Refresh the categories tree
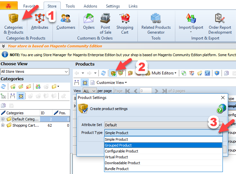 tap(3, 87)
